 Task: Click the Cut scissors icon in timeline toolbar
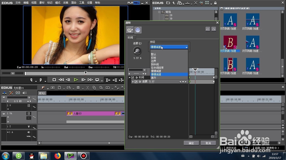coord(88,88)
